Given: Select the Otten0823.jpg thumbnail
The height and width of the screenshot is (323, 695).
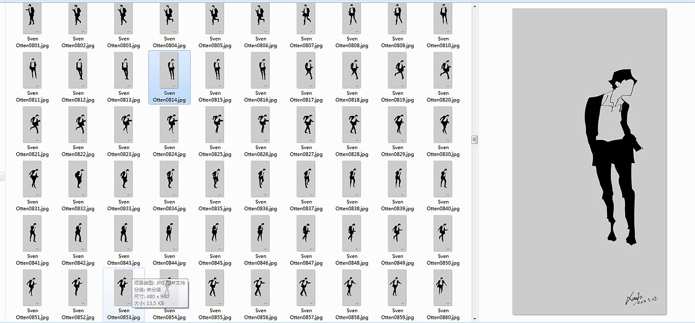Looking at the screenshot, I should [x=124, y=125].
